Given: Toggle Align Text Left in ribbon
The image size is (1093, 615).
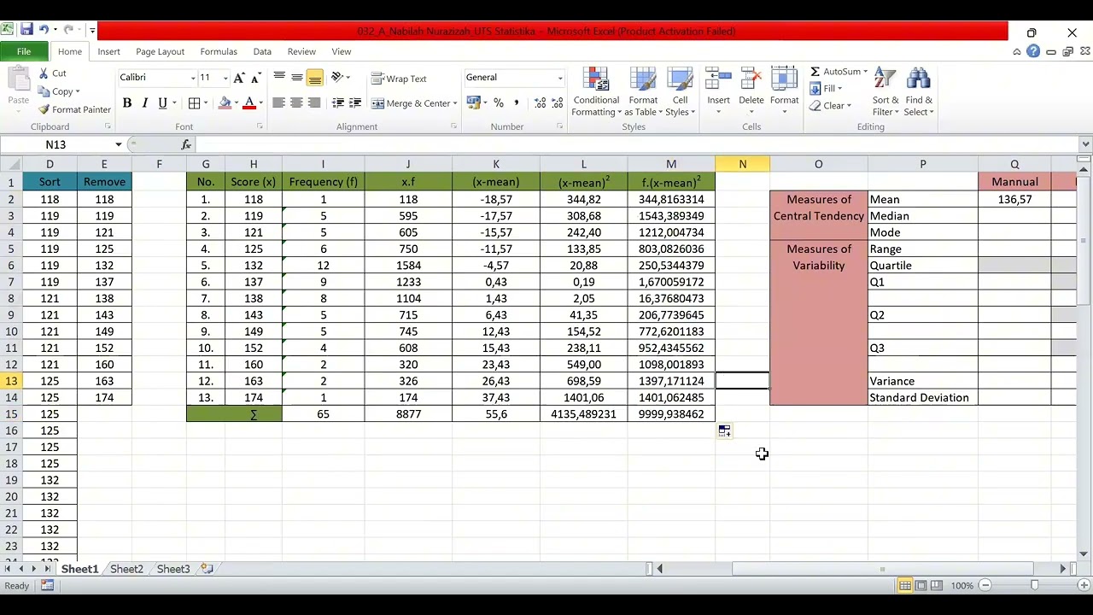Looking at the screenshot, I should 278,103.
